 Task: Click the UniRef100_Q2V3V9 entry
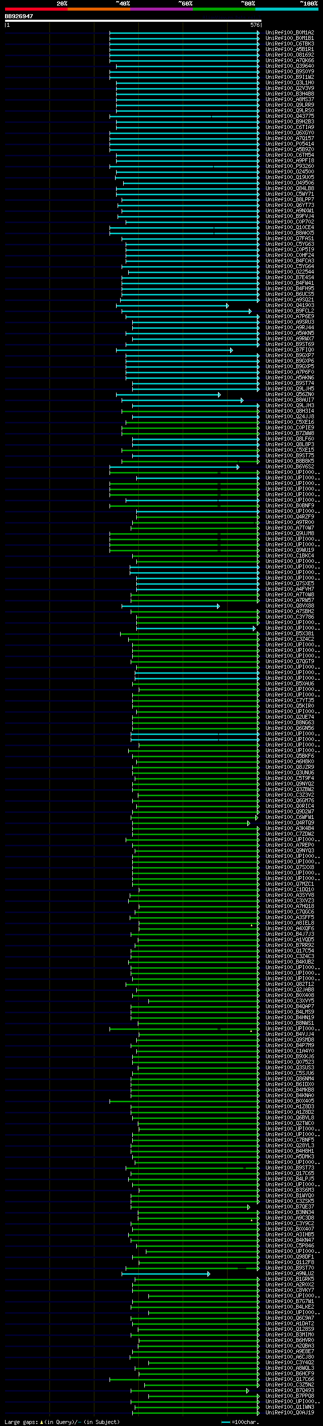[290, 88]
